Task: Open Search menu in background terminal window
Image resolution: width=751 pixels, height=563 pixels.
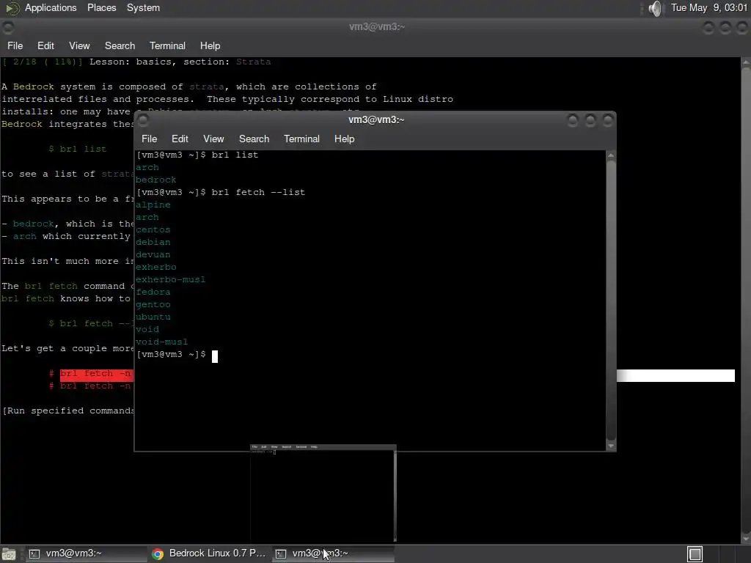Action: tap(120, 45)
